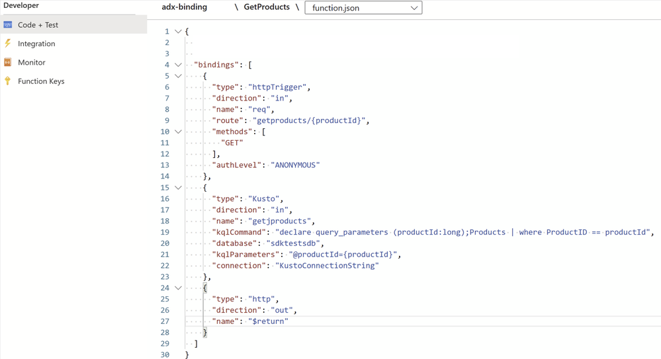The width and height of the screenshot is (661, 359).
Task: Collapse the httpTrigger binding at line 5
Action: click(179, 76)
